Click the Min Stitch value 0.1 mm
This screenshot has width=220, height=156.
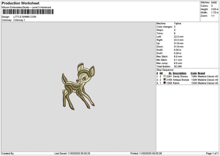[178, 60]
